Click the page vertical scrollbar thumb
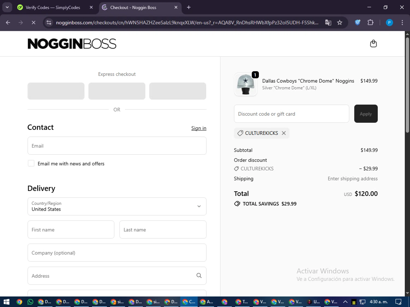 pyautogui.click(x=407, y=85)
